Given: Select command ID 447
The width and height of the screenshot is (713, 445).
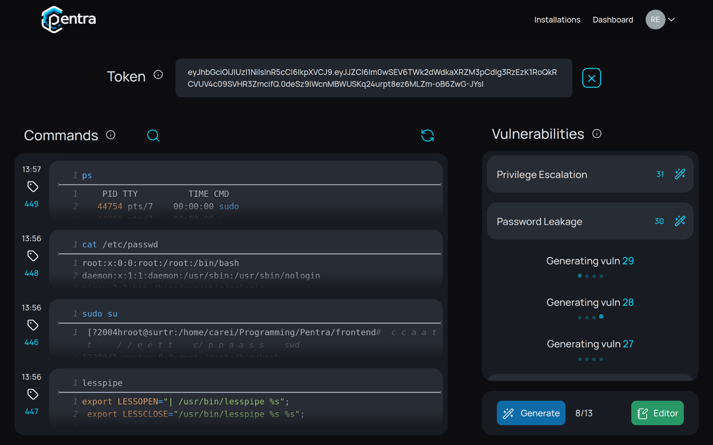Looking at the screenshot, I should [32, 412].
